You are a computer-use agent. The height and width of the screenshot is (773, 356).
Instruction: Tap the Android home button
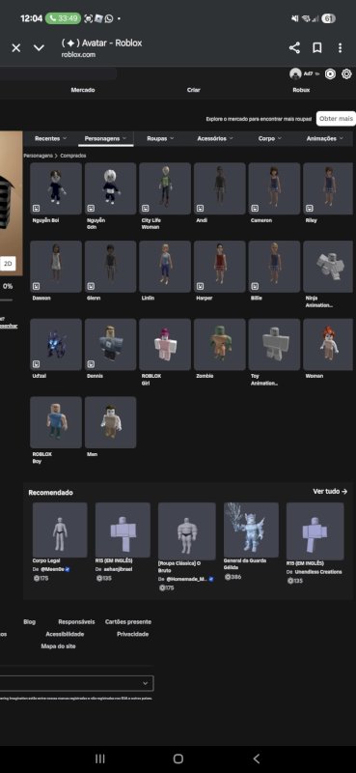click(178, 759)
